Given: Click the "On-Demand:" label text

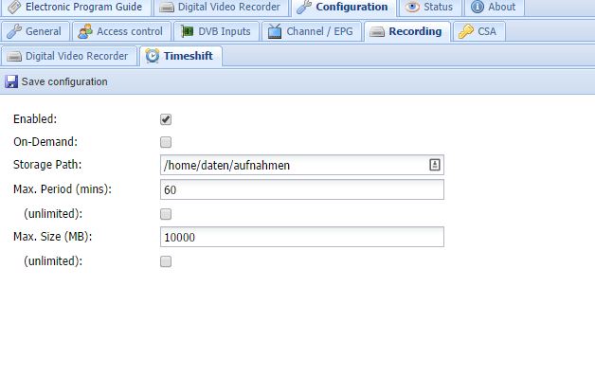Looking at the screenshot, I should [45, 142].
